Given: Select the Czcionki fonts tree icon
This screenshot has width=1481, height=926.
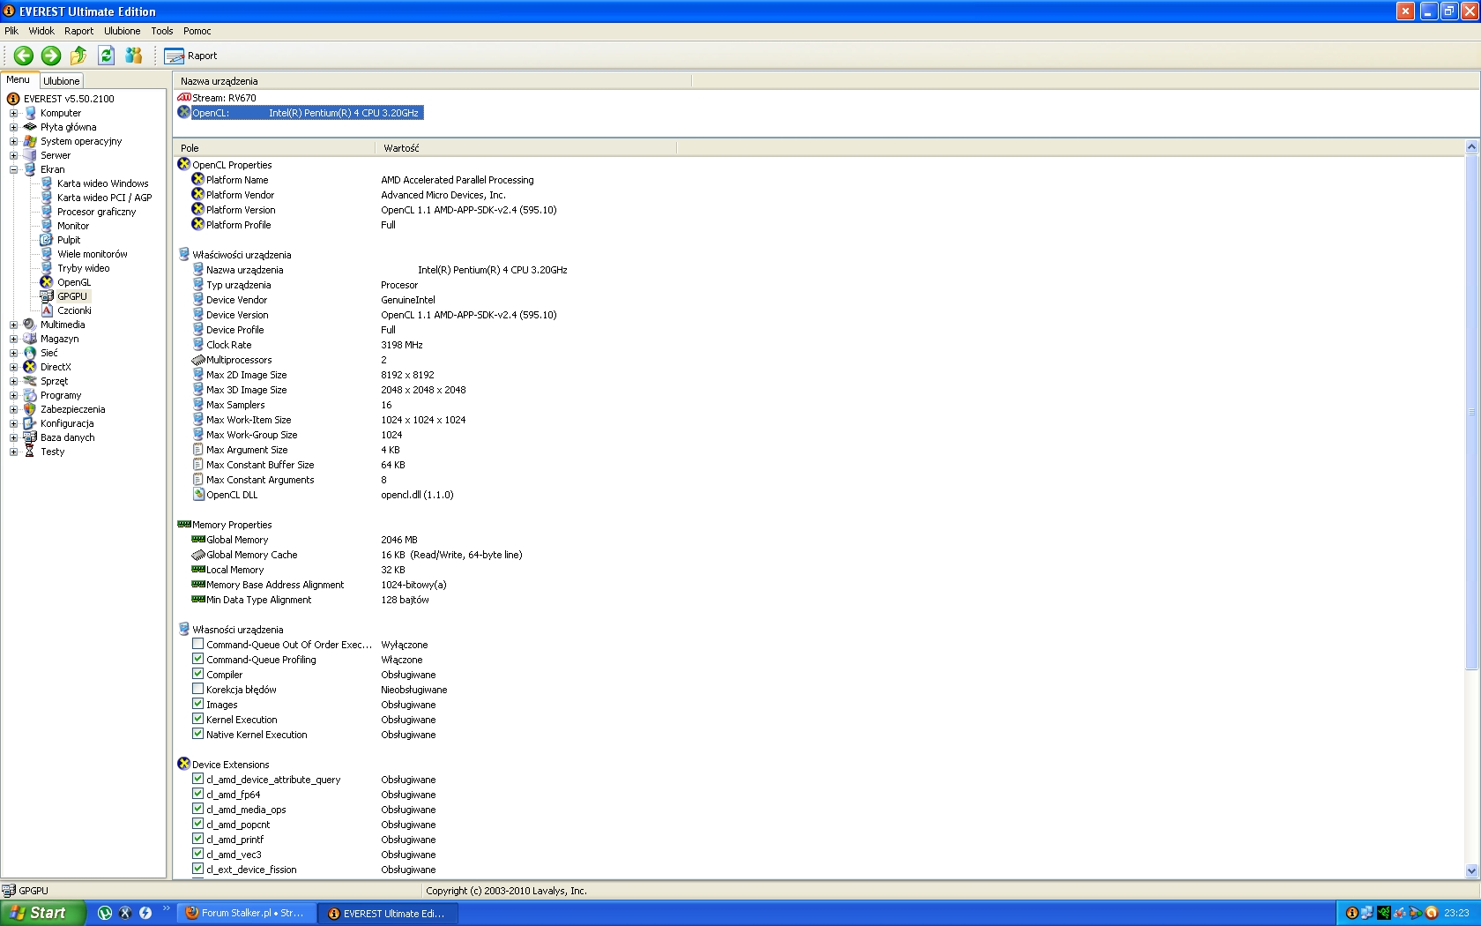Looking at the screenshot, I should 47,310.
